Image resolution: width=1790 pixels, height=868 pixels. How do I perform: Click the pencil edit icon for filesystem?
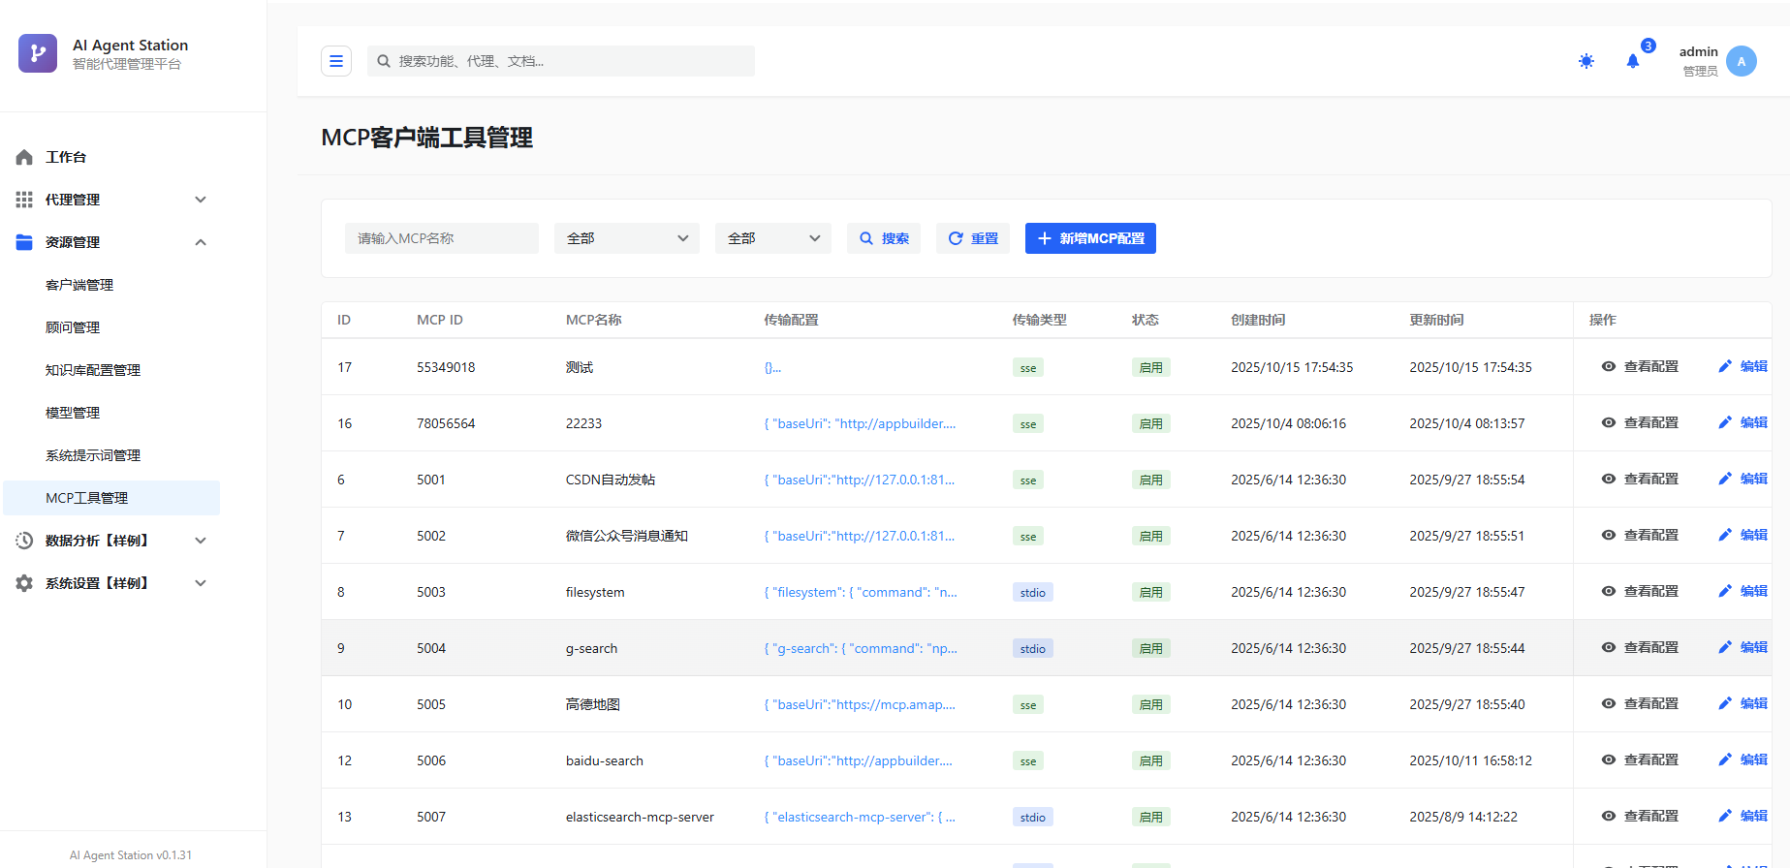tap(1725, 591)
